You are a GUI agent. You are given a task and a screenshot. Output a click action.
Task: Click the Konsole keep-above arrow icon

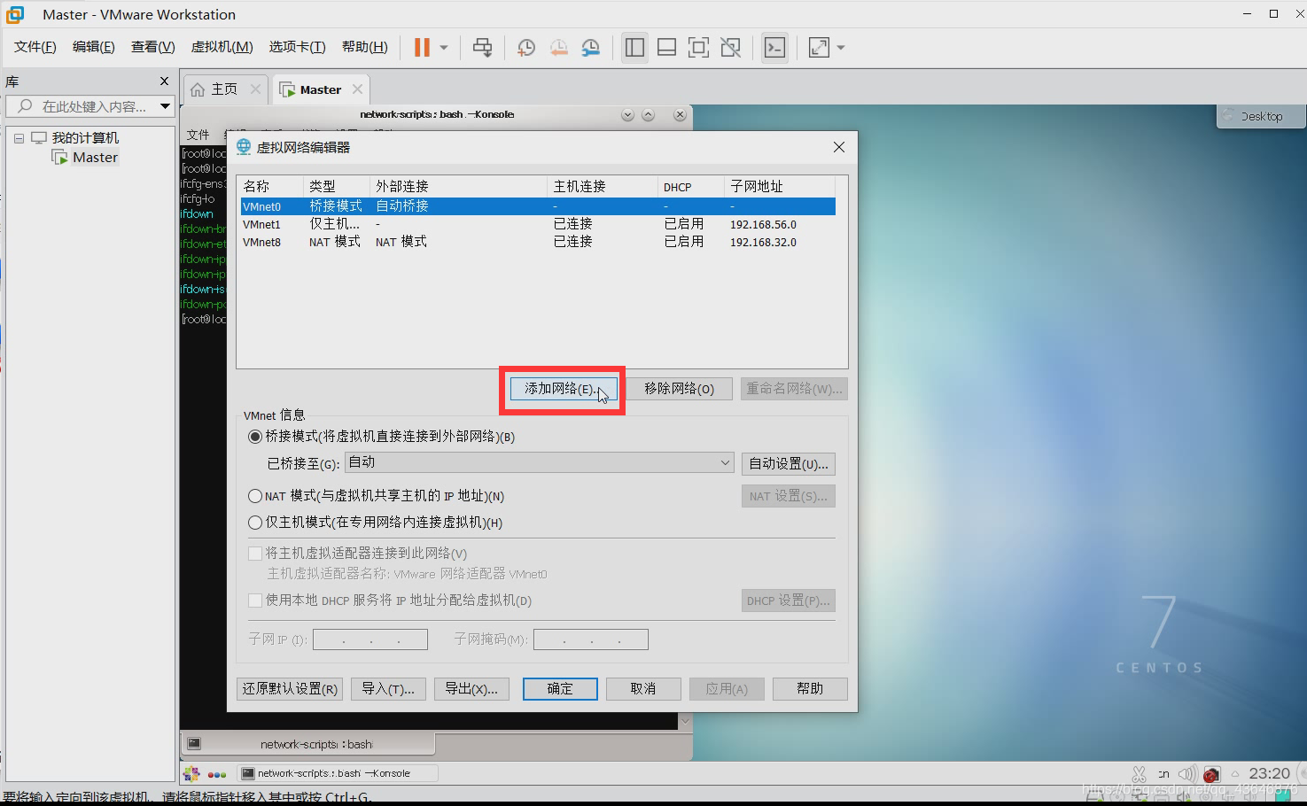tap(649, 115)
